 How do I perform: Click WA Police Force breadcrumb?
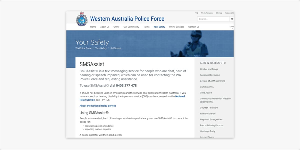pyautogui.click(x=83, y=48)
